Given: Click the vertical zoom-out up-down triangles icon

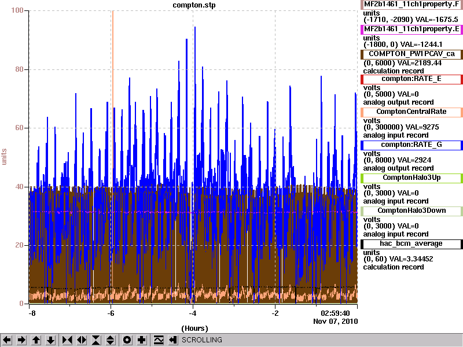Looking at the screenshot, I should [111, 340].
